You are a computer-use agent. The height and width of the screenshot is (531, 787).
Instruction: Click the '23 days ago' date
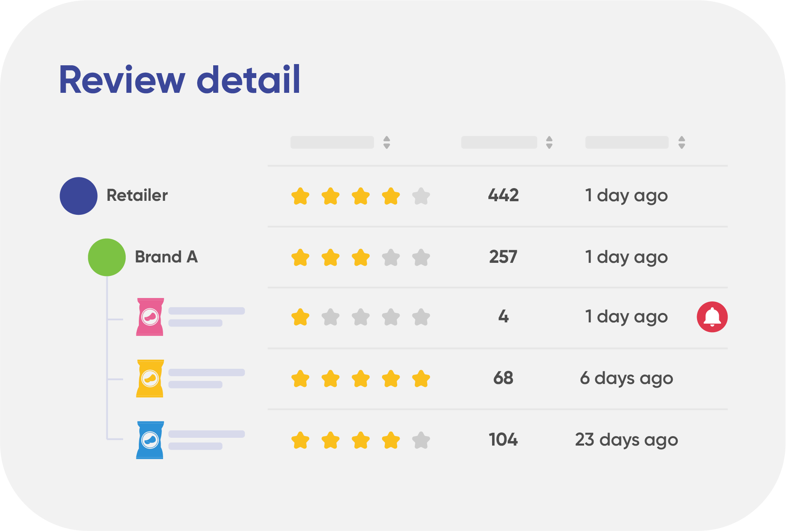click(x=626, y=440)
